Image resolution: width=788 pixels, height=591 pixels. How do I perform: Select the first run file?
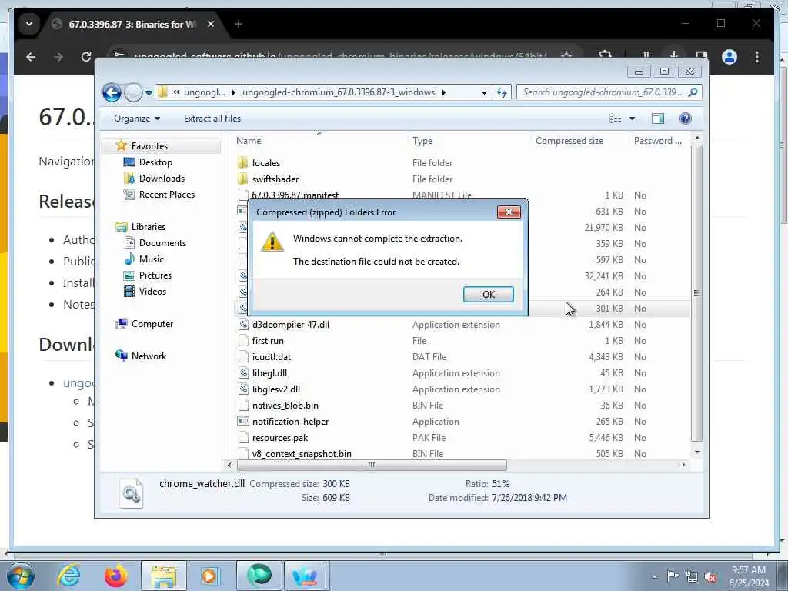click(267, 341)
